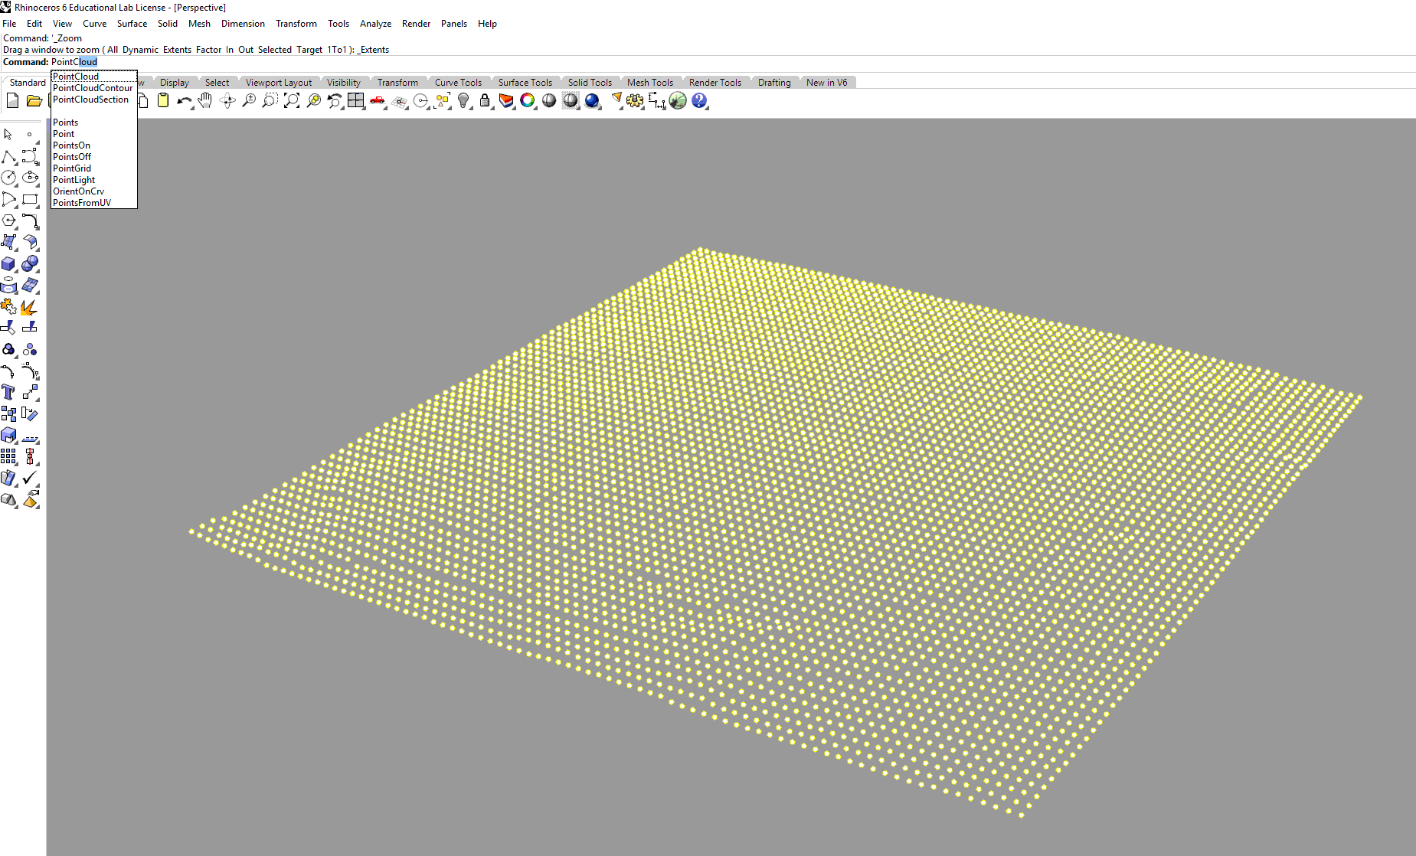
Task: Pick the Polyline drawing tool
Action: coord(8,157)
